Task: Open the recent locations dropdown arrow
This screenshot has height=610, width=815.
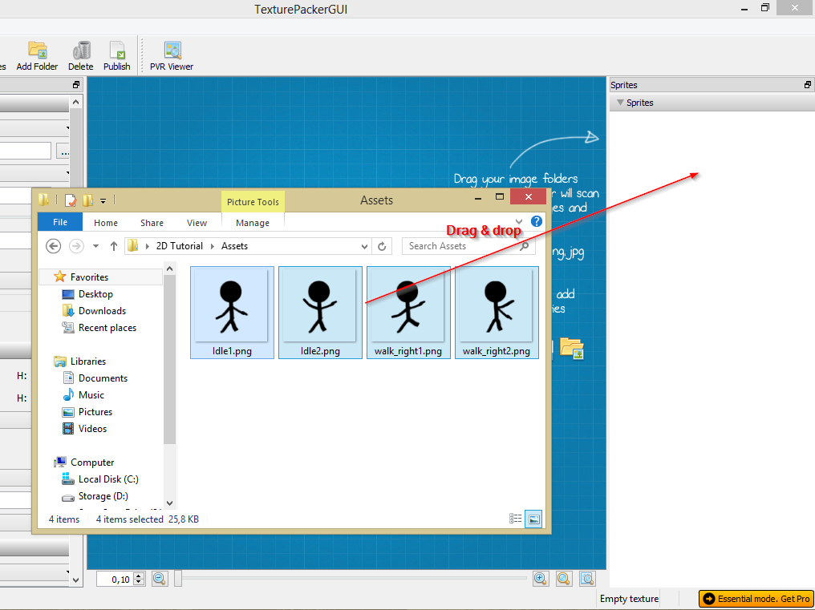Action: pos(96,246)
